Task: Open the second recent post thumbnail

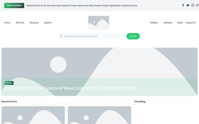Action: click(x=99, y=115)
